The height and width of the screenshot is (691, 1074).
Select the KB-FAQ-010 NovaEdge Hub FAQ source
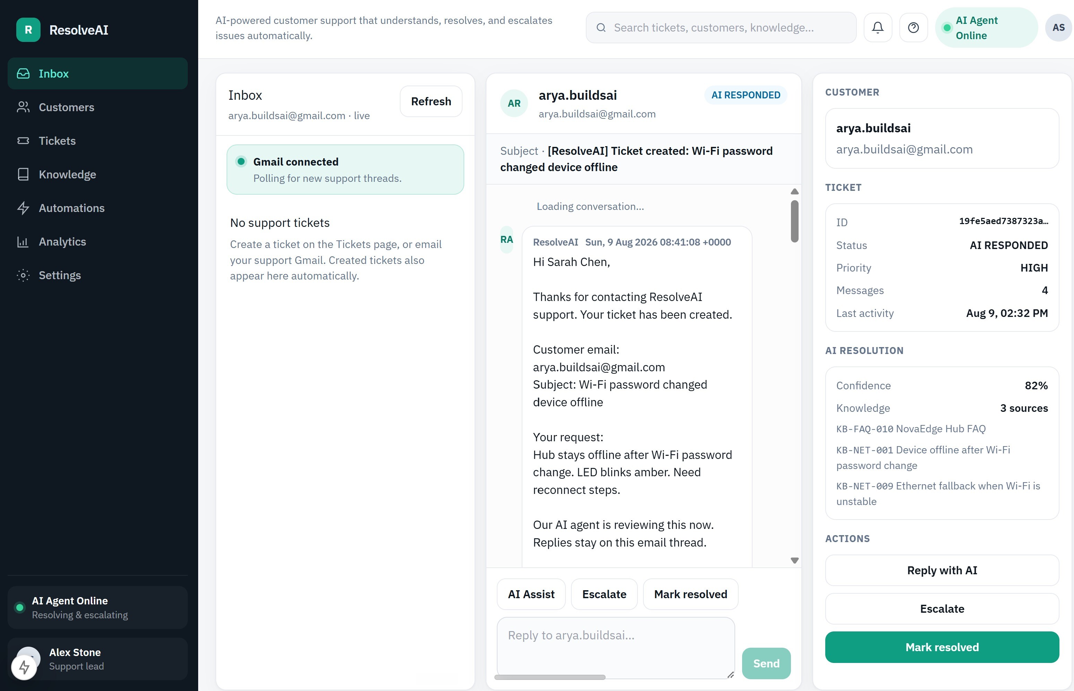coord(910,429)
